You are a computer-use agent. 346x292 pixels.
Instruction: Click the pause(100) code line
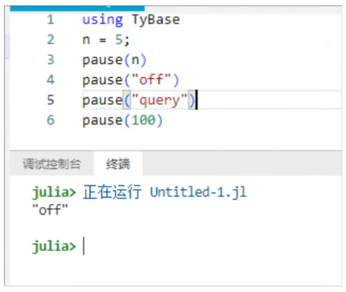pyautogui.click(x=122, y=120)
